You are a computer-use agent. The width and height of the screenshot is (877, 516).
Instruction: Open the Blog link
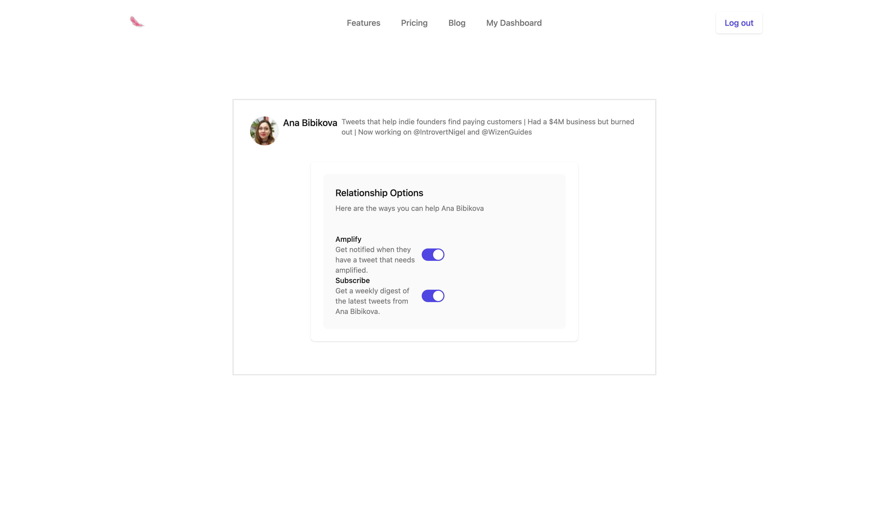click(456, 23)
